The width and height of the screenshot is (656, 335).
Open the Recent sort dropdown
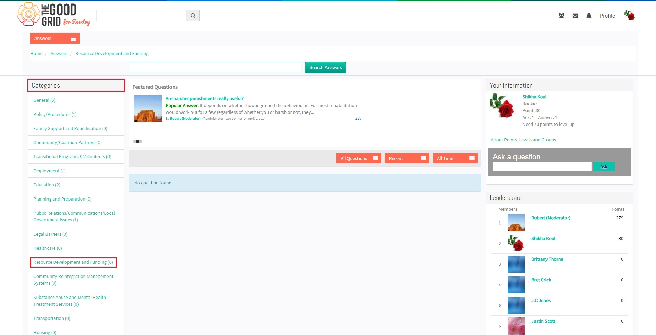click(407, 158)
